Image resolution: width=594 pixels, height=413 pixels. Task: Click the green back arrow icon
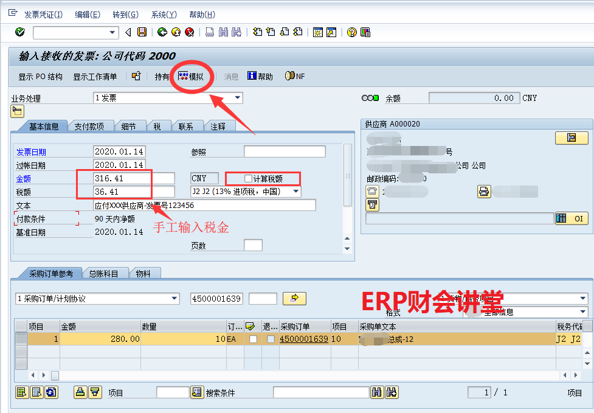coord(162,32)
